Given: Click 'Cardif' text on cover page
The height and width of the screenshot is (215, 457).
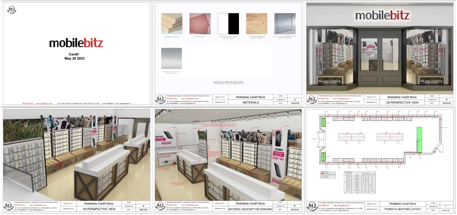Looking at the screenshot, I should coord(74,54).
